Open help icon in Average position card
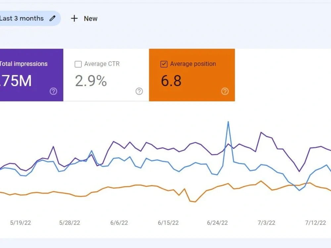Image resolution: width=331 pixels, height=248 pixels. pos(225,91)
